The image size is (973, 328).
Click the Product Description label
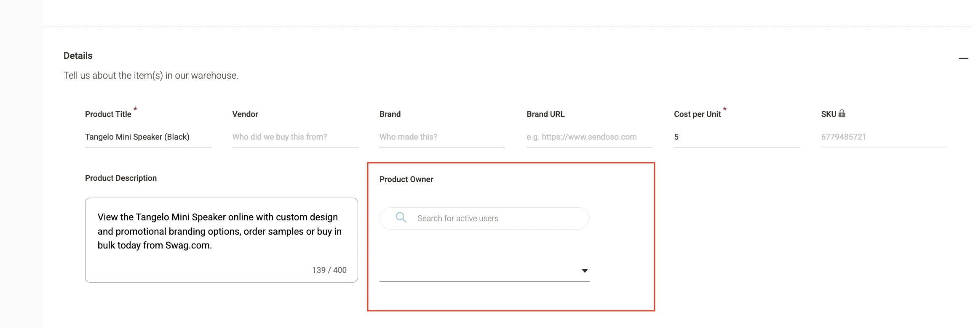(121, 178)
